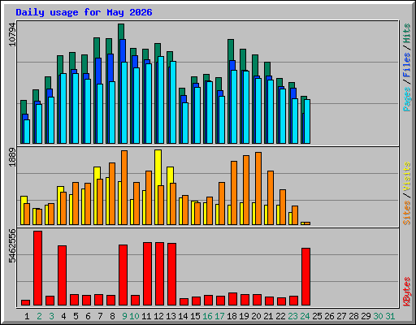416x325 pixels.
Task: Select green day label 23 on the x-axis
Action: point(292,316)
